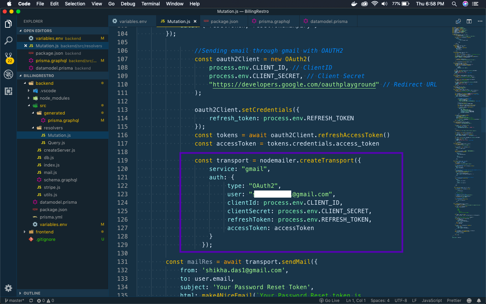
Task: Open the Explorer view in activity bar
Action: click(8, 24)
